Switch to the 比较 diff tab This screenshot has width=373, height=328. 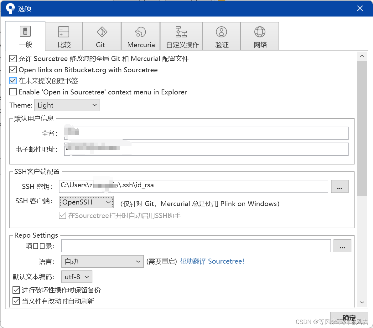64,36
